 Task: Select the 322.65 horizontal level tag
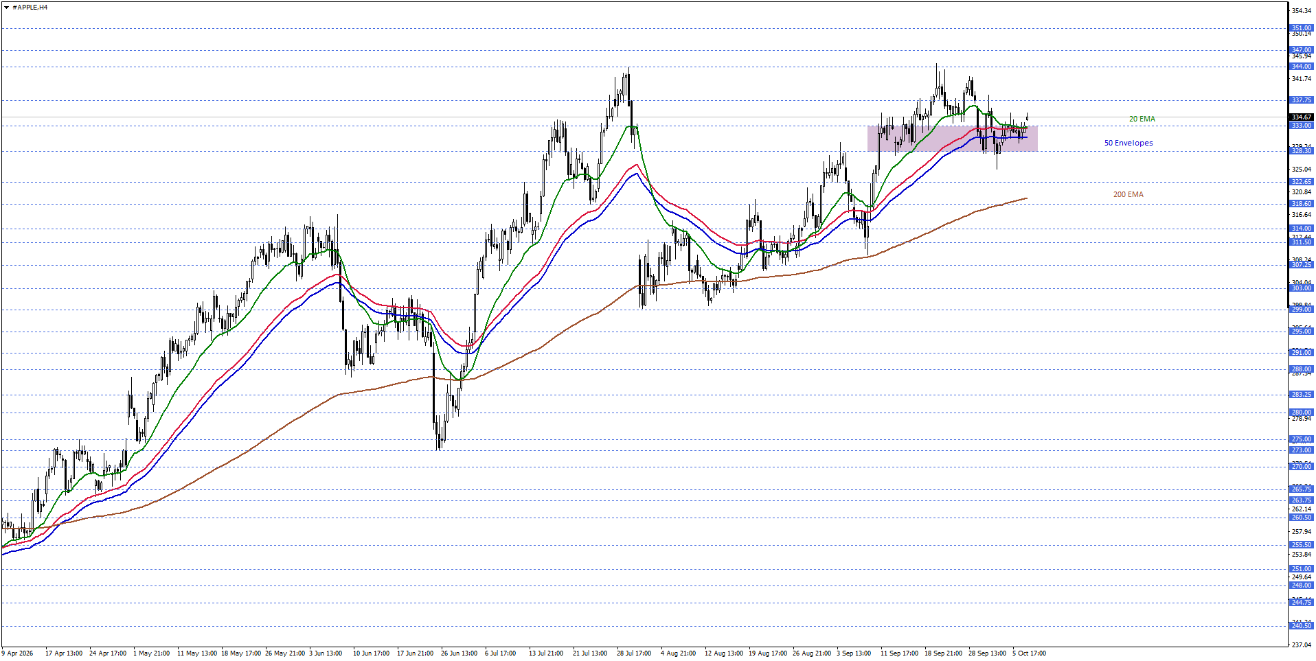[x=1302, y=182]
